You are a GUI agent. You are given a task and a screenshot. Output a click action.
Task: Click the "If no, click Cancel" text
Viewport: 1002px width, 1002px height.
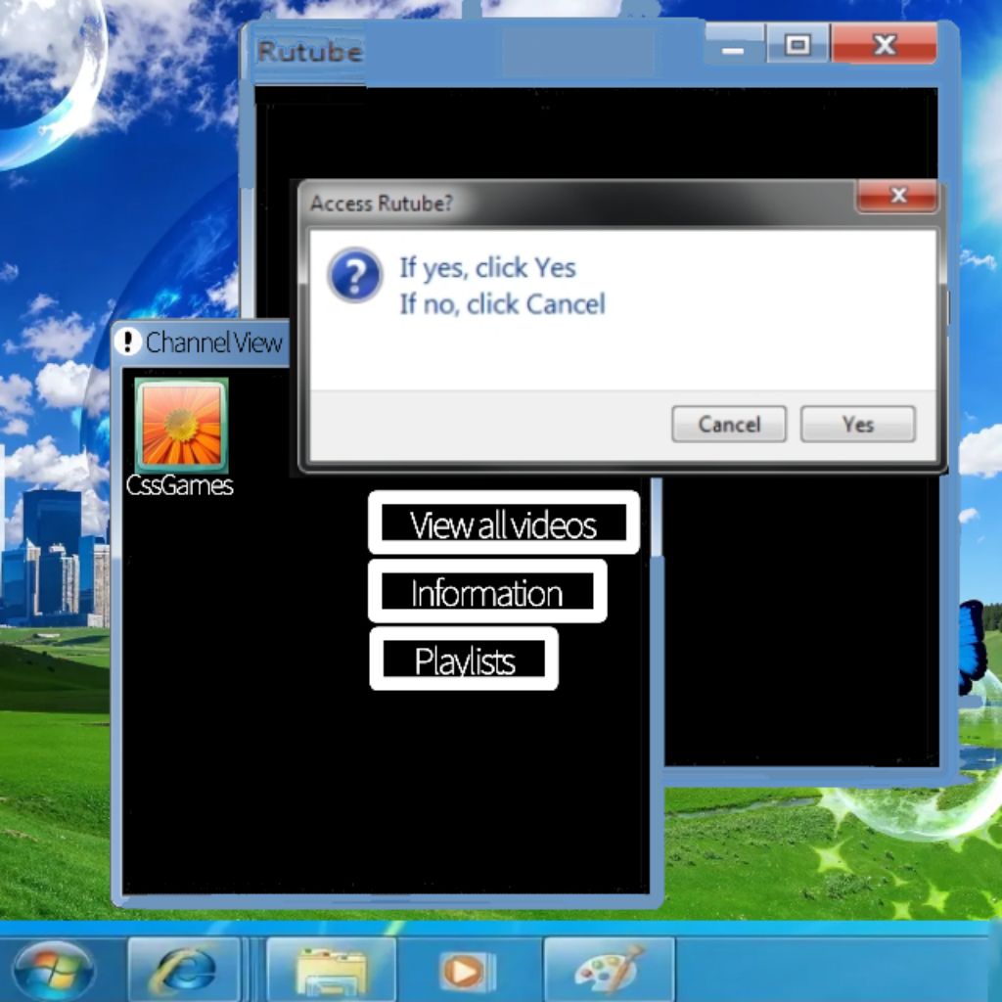[x=502, y=304]
